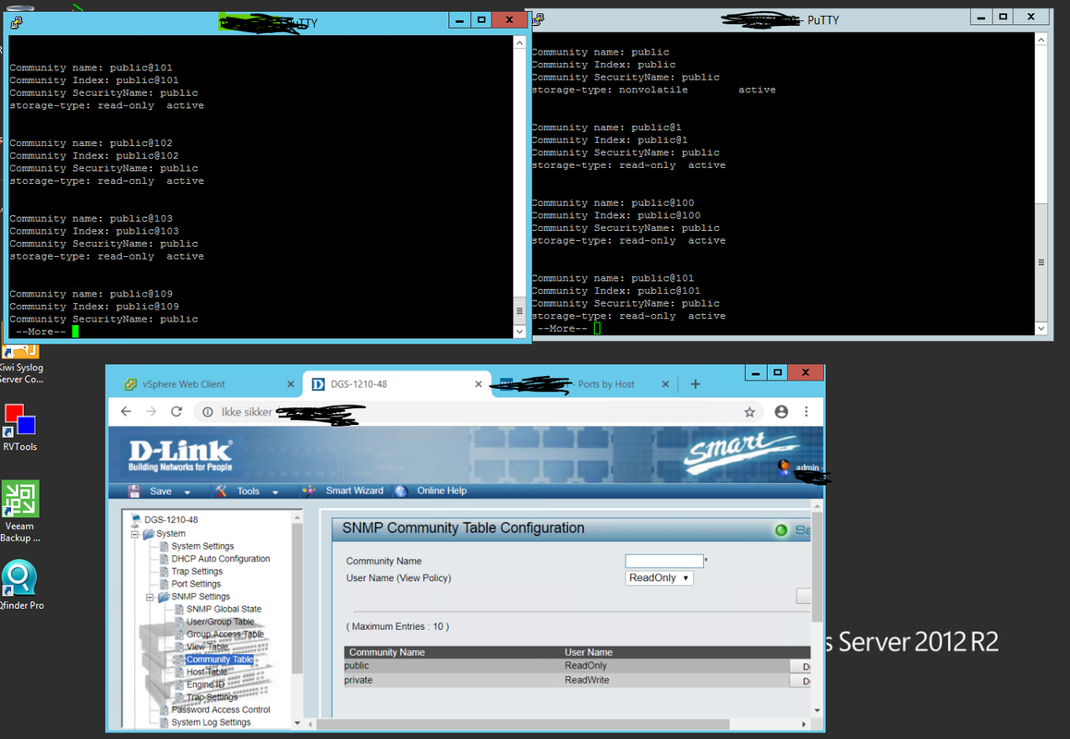The width and height of the screenshot is (1070, 739).
Task: Open Qfinder Pro desktop icon
Action: pyautogui.click(x=21, y=585)
